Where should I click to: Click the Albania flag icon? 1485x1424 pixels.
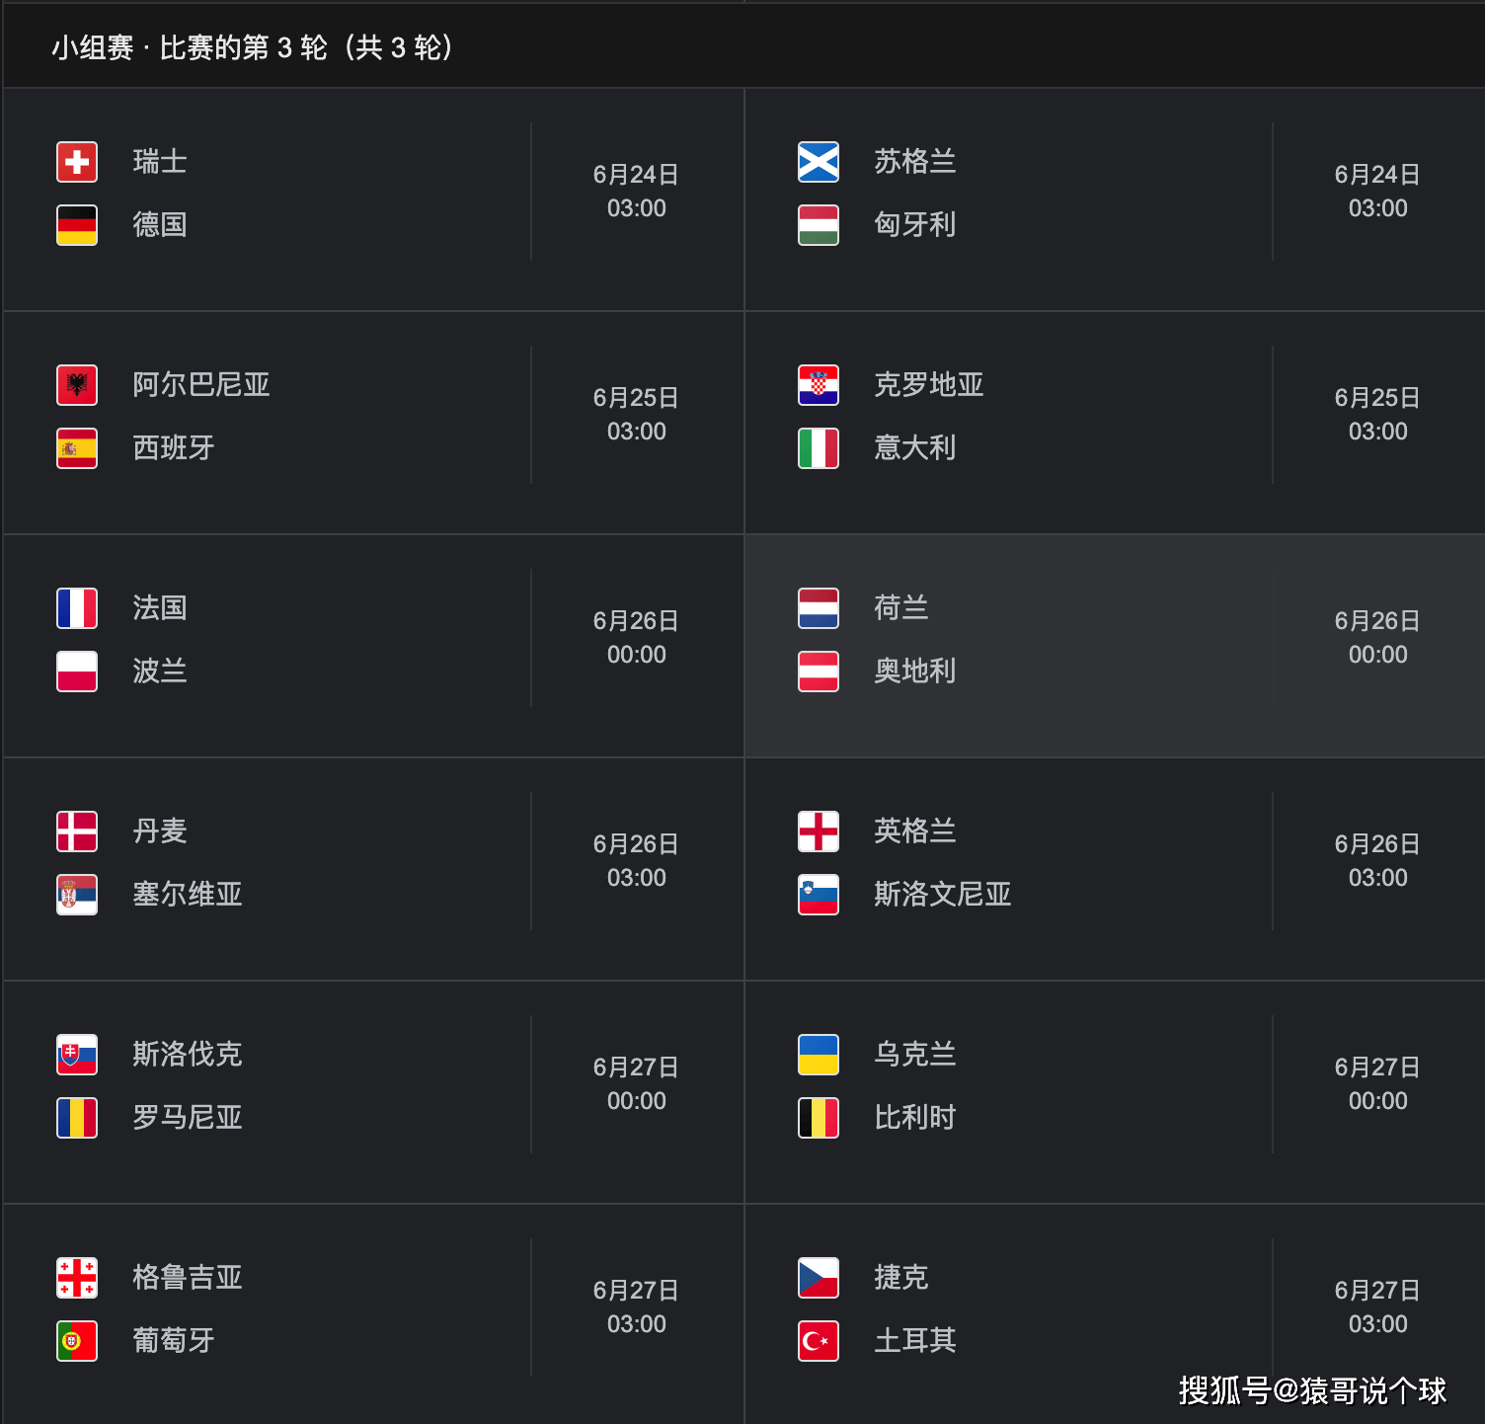(x=77, y=385)
